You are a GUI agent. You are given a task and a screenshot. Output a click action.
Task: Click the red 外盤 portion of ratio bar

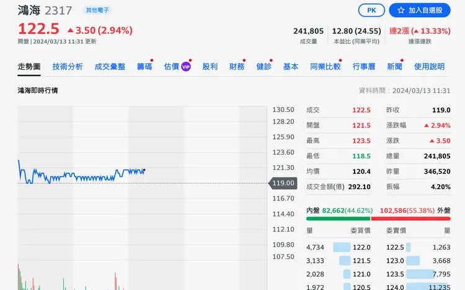coord(410,219)
